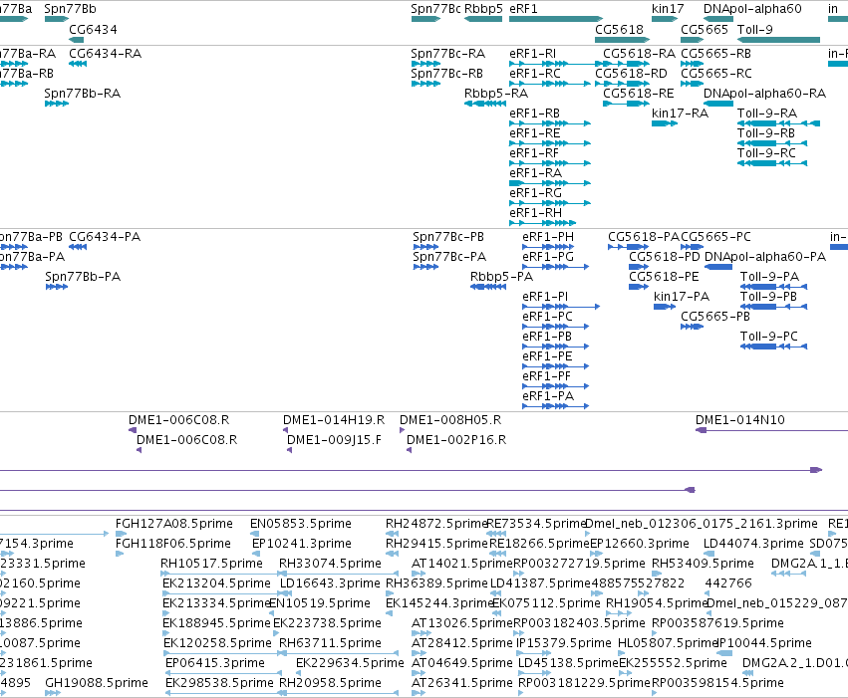Viewport: 848px width, 698px height.
Task: Click transcript eRF1-RI
Action: pos(532,54)
